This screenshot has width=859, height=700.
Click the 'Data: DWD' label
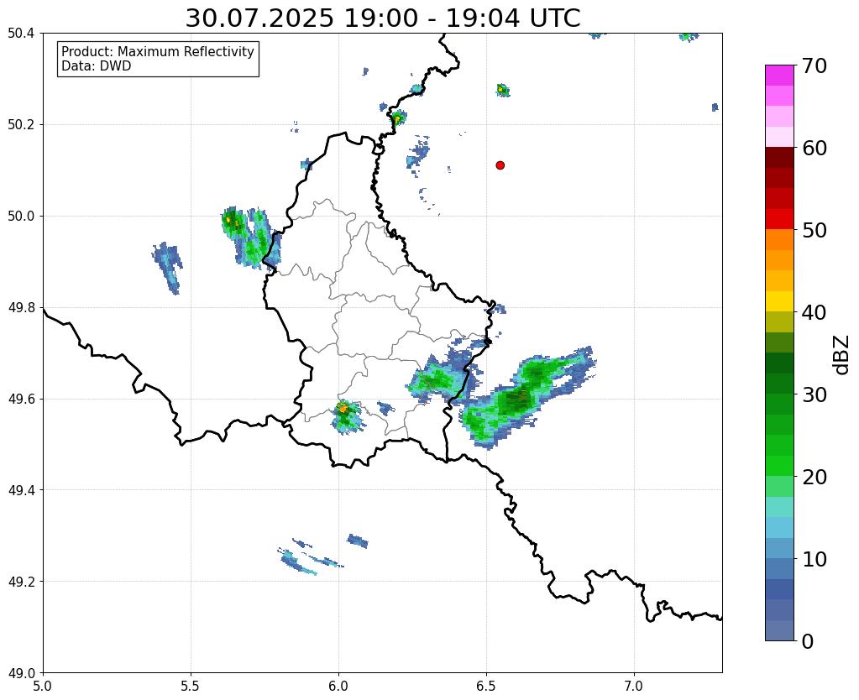coord(97,66)
